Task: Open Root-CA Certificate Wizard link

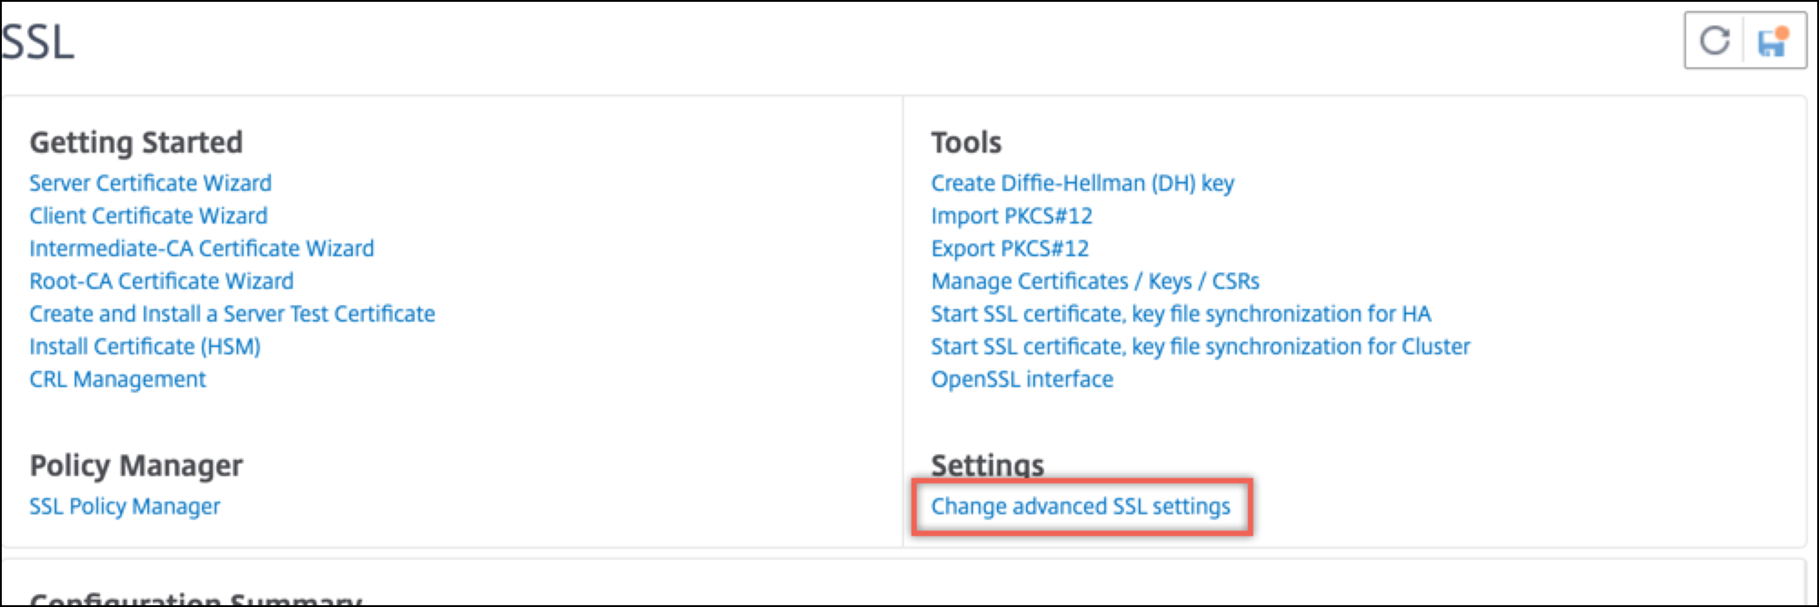Action: click(x=162, y=281)
